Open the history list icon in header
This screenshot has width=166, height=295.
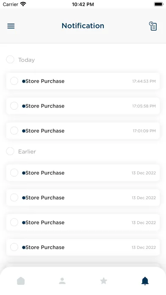point(153,26)
